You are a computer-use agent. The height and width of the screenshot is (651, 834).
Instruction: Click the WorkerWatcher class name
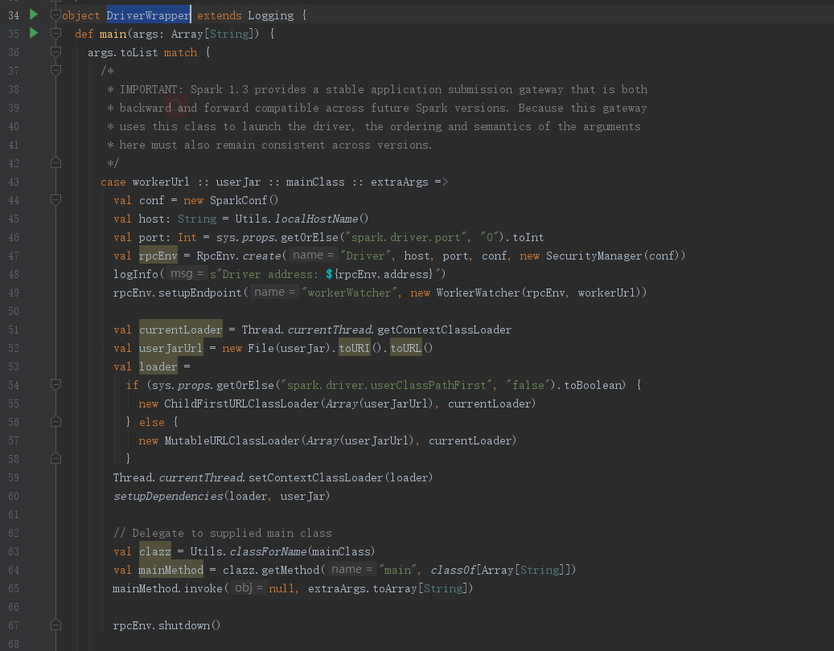[x=478, y=293]
